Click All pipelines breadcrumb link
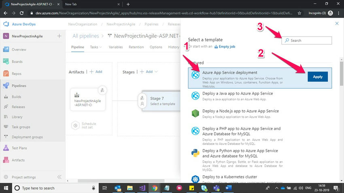344x193 pixels. pos(85,36)
